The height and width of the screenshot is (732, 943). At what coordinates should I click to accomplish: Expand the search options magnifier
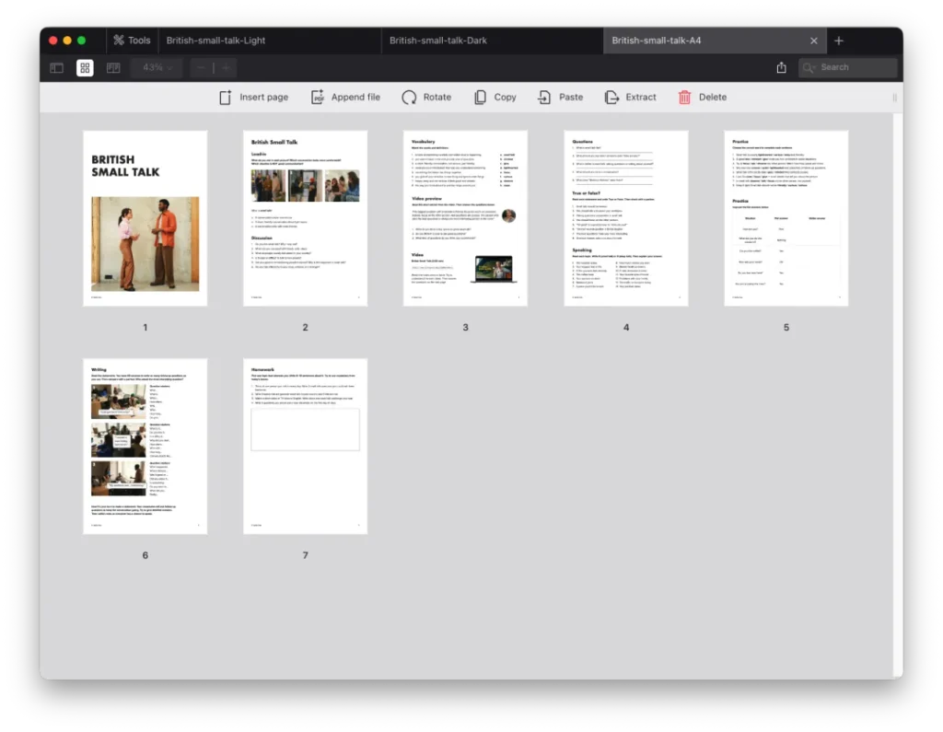coord(809,67)
